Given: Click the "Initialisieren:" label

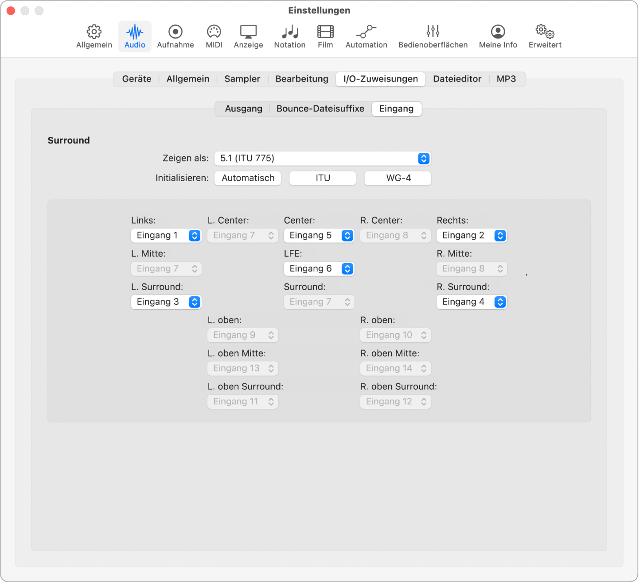Looking at the screenshot, I should (x=182, y=178).
